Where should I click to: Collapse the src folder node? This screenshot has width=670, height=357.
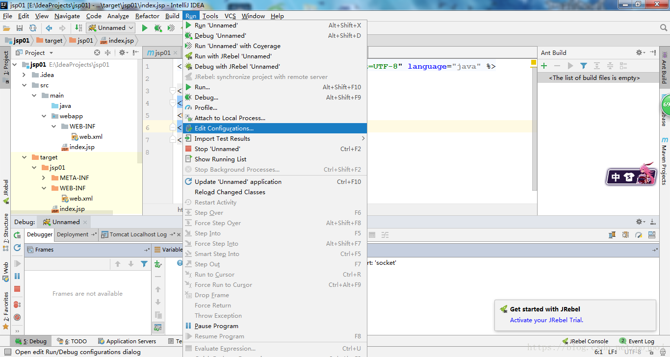[x=24, y=85]
